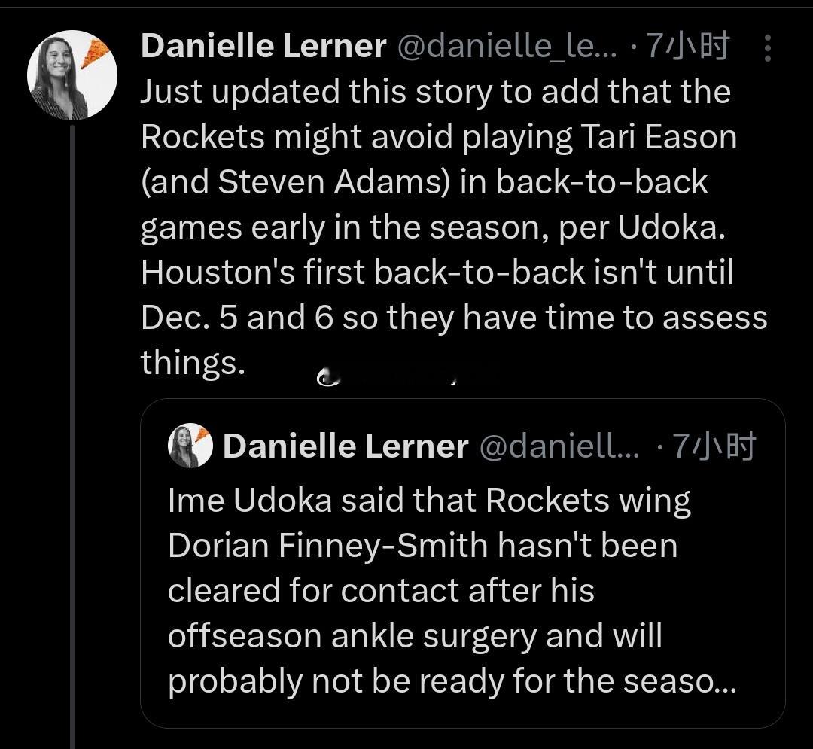Click the pizza emoji on small quoted avatar
813x749 pixels.
tap(202, 434)
